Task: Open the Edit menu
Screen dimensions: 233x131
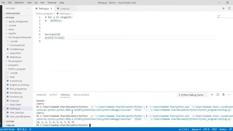Action: [10, 3]
